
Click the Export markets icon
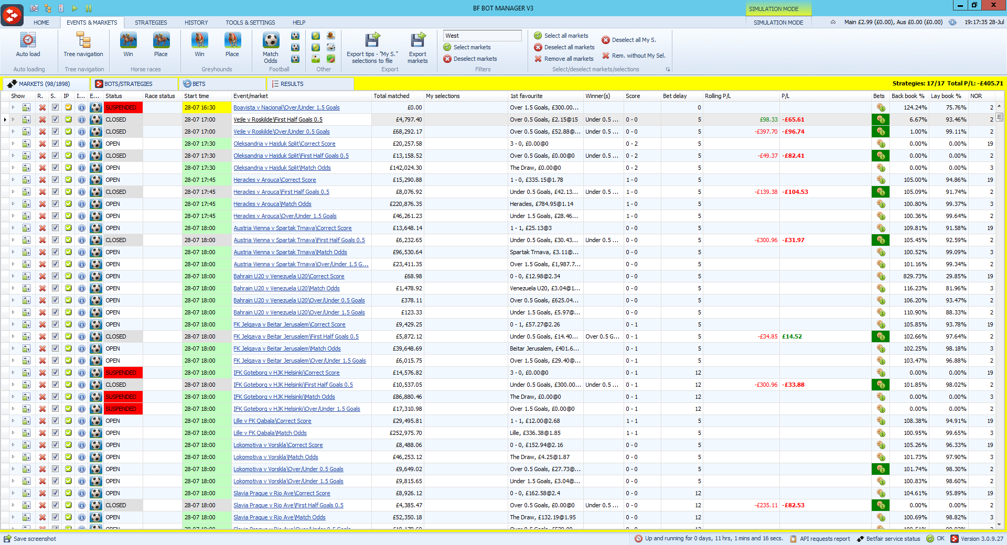(418, 40)
